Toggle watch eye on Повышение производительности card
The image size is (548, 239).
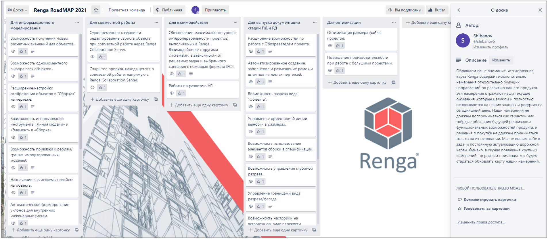[330, 70]
